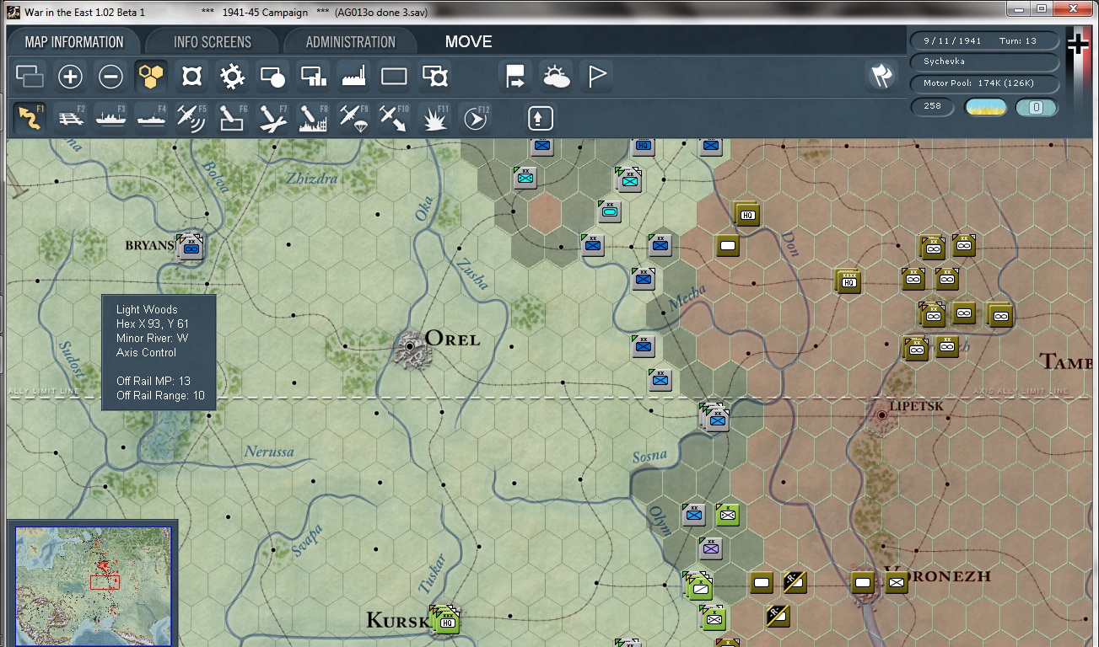The width and height of the screenshot is (1099, 647).
Task: Click the 'Light Woods' tooltip line
Action: tap(147, 310)
